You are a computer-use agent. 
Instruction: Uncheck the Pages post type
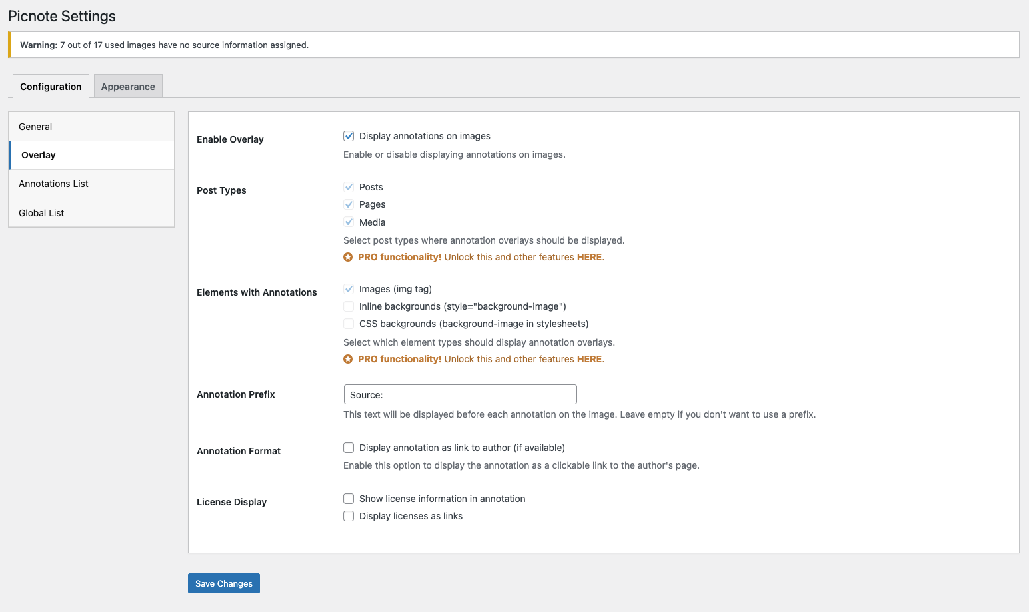click(349, 204)
